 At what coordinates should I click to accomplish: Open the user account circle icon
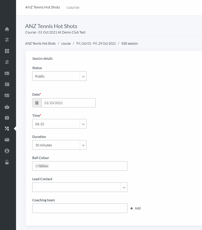(x=7, y=151)
